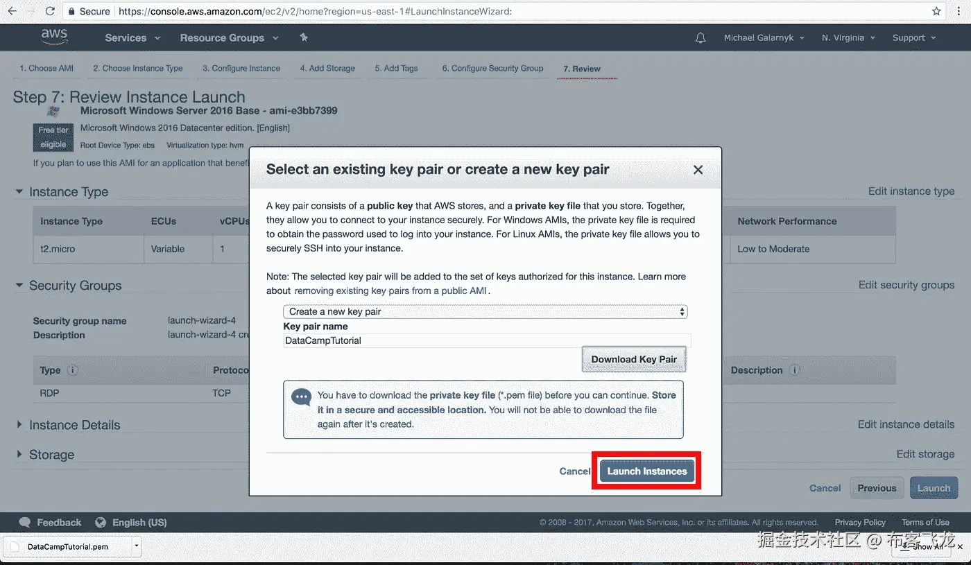Go to step 5. Add Tags

[x=396, y=69]
